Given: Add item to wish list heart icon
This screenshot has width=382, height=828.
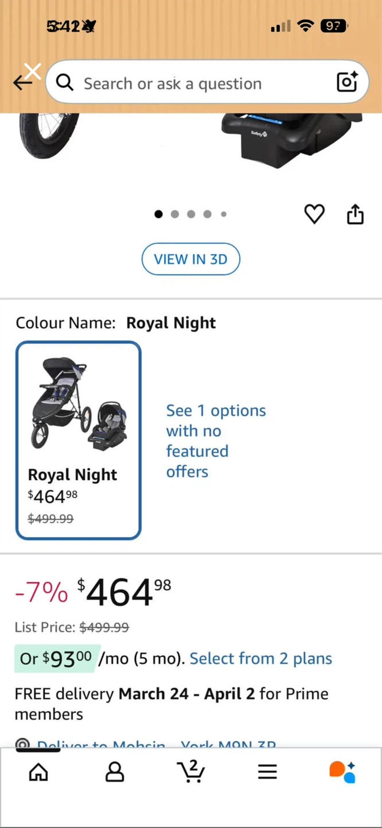Looking at the screenshot, I should click(314, 214).
